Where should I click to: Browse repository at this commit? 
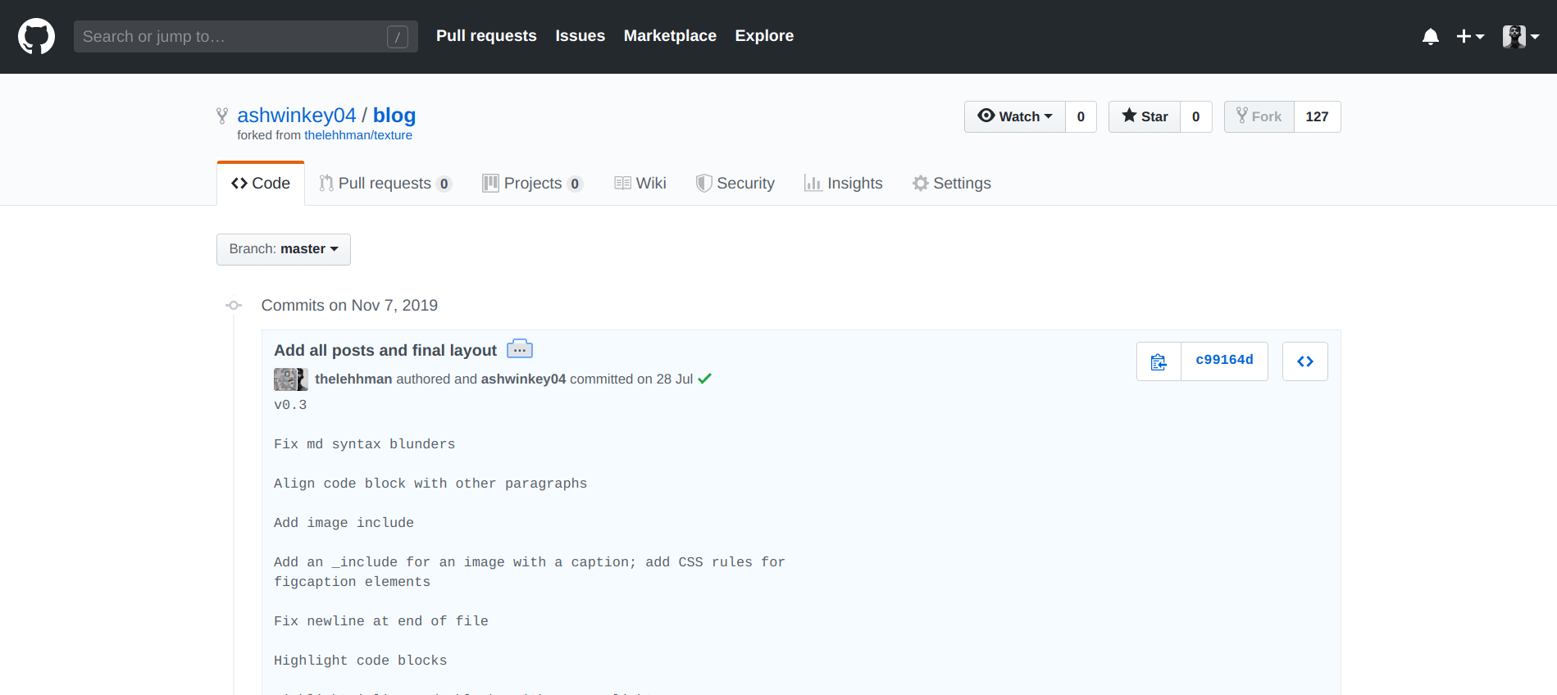1305,361
